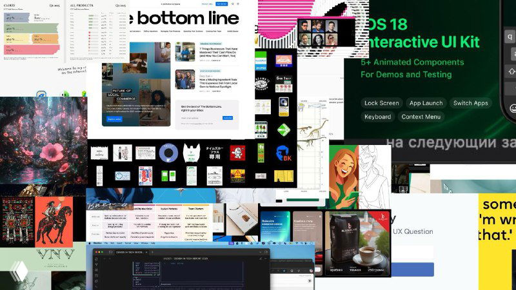The height and width of the screenshot is (290, 516).
Task: Open the coffee bag and cup thumbnail
Action: tap(357, 243)
